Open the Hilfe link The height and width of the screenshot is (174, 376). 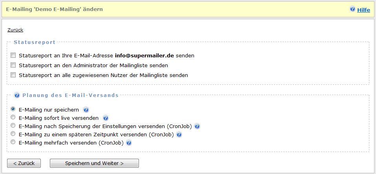[363, 10]
